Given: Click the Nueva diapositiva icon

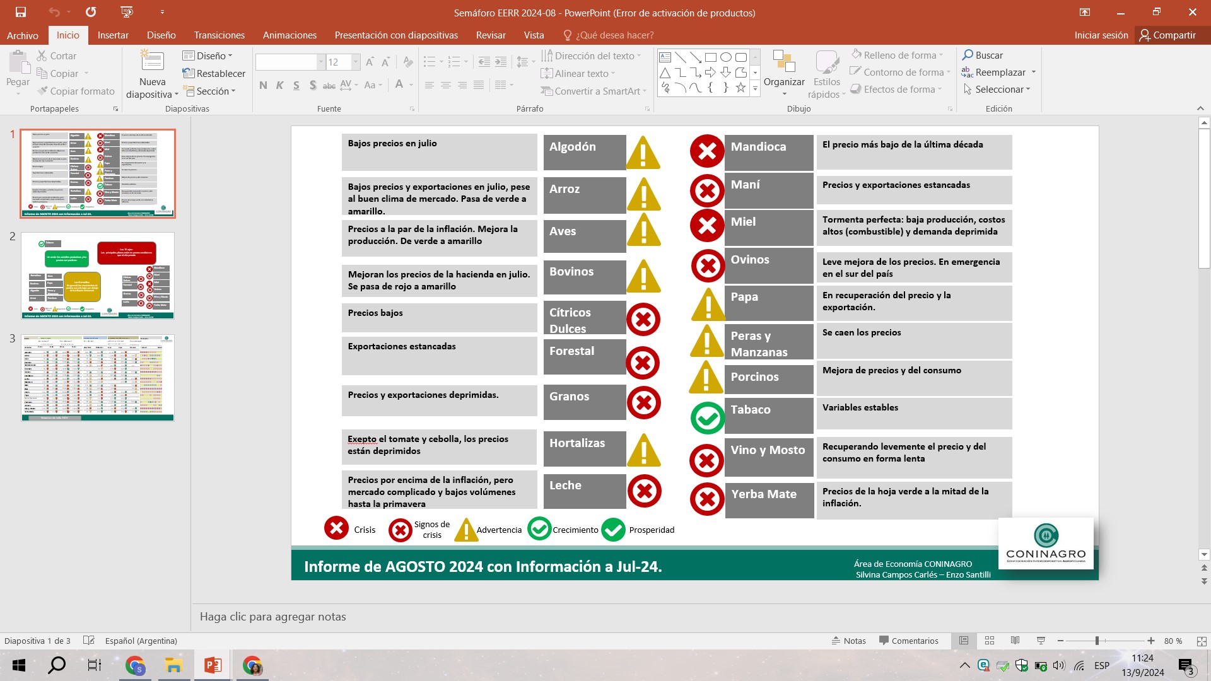Looking at the screenshot, I should click(x=152, y=62).
